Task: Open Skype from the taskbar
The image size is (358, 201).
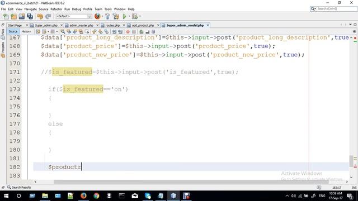Action: pos(148,196)
